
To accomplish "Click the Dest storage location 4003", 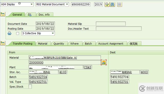I will pos(144,72).
